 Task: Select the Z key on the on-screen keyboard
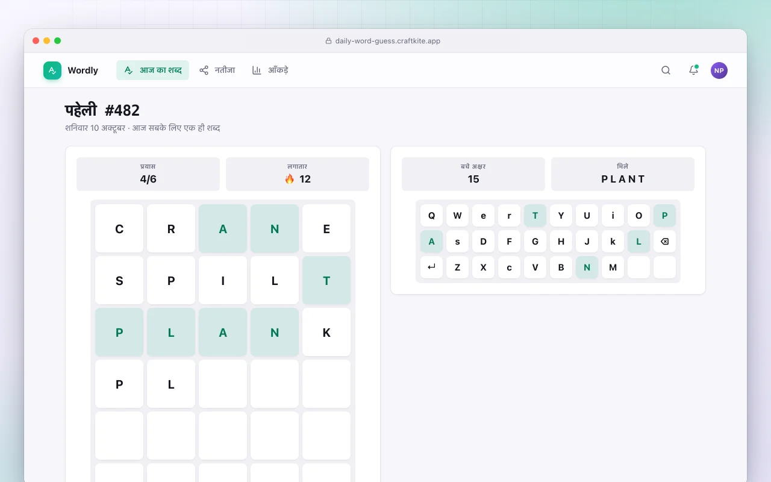click(x=457, y=268)
